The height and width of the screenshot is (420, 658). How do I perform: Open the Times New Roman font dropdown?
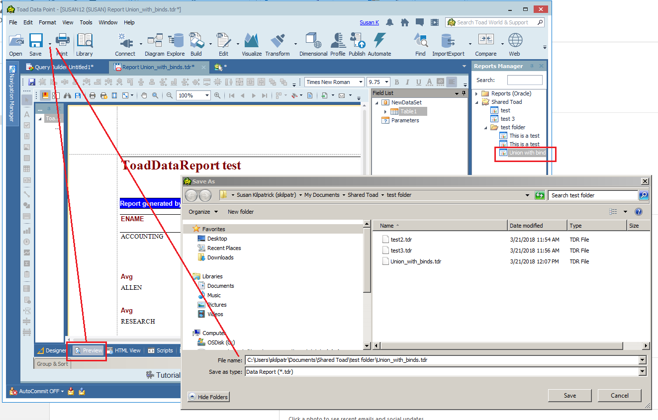click(361, 82)
